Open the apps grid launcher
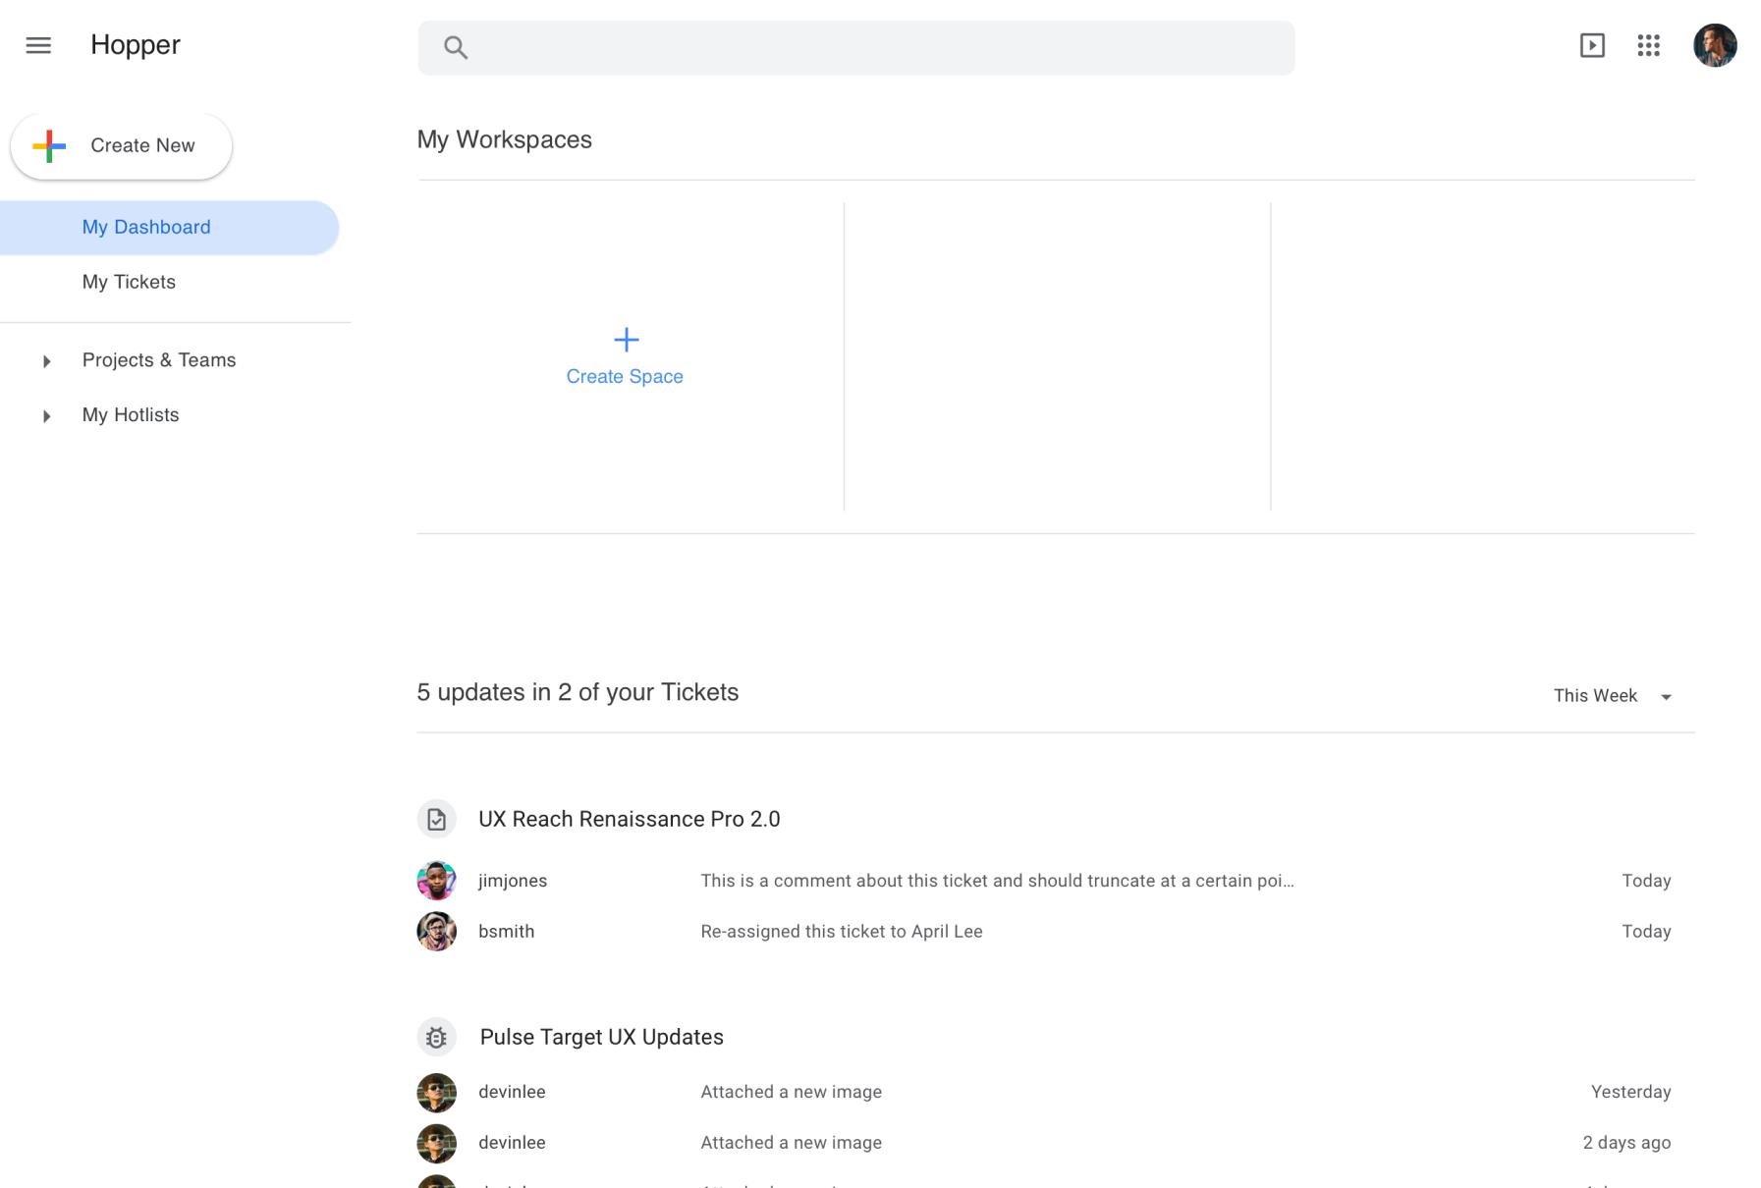Screen dimensions: 1761x1188 1648,45
